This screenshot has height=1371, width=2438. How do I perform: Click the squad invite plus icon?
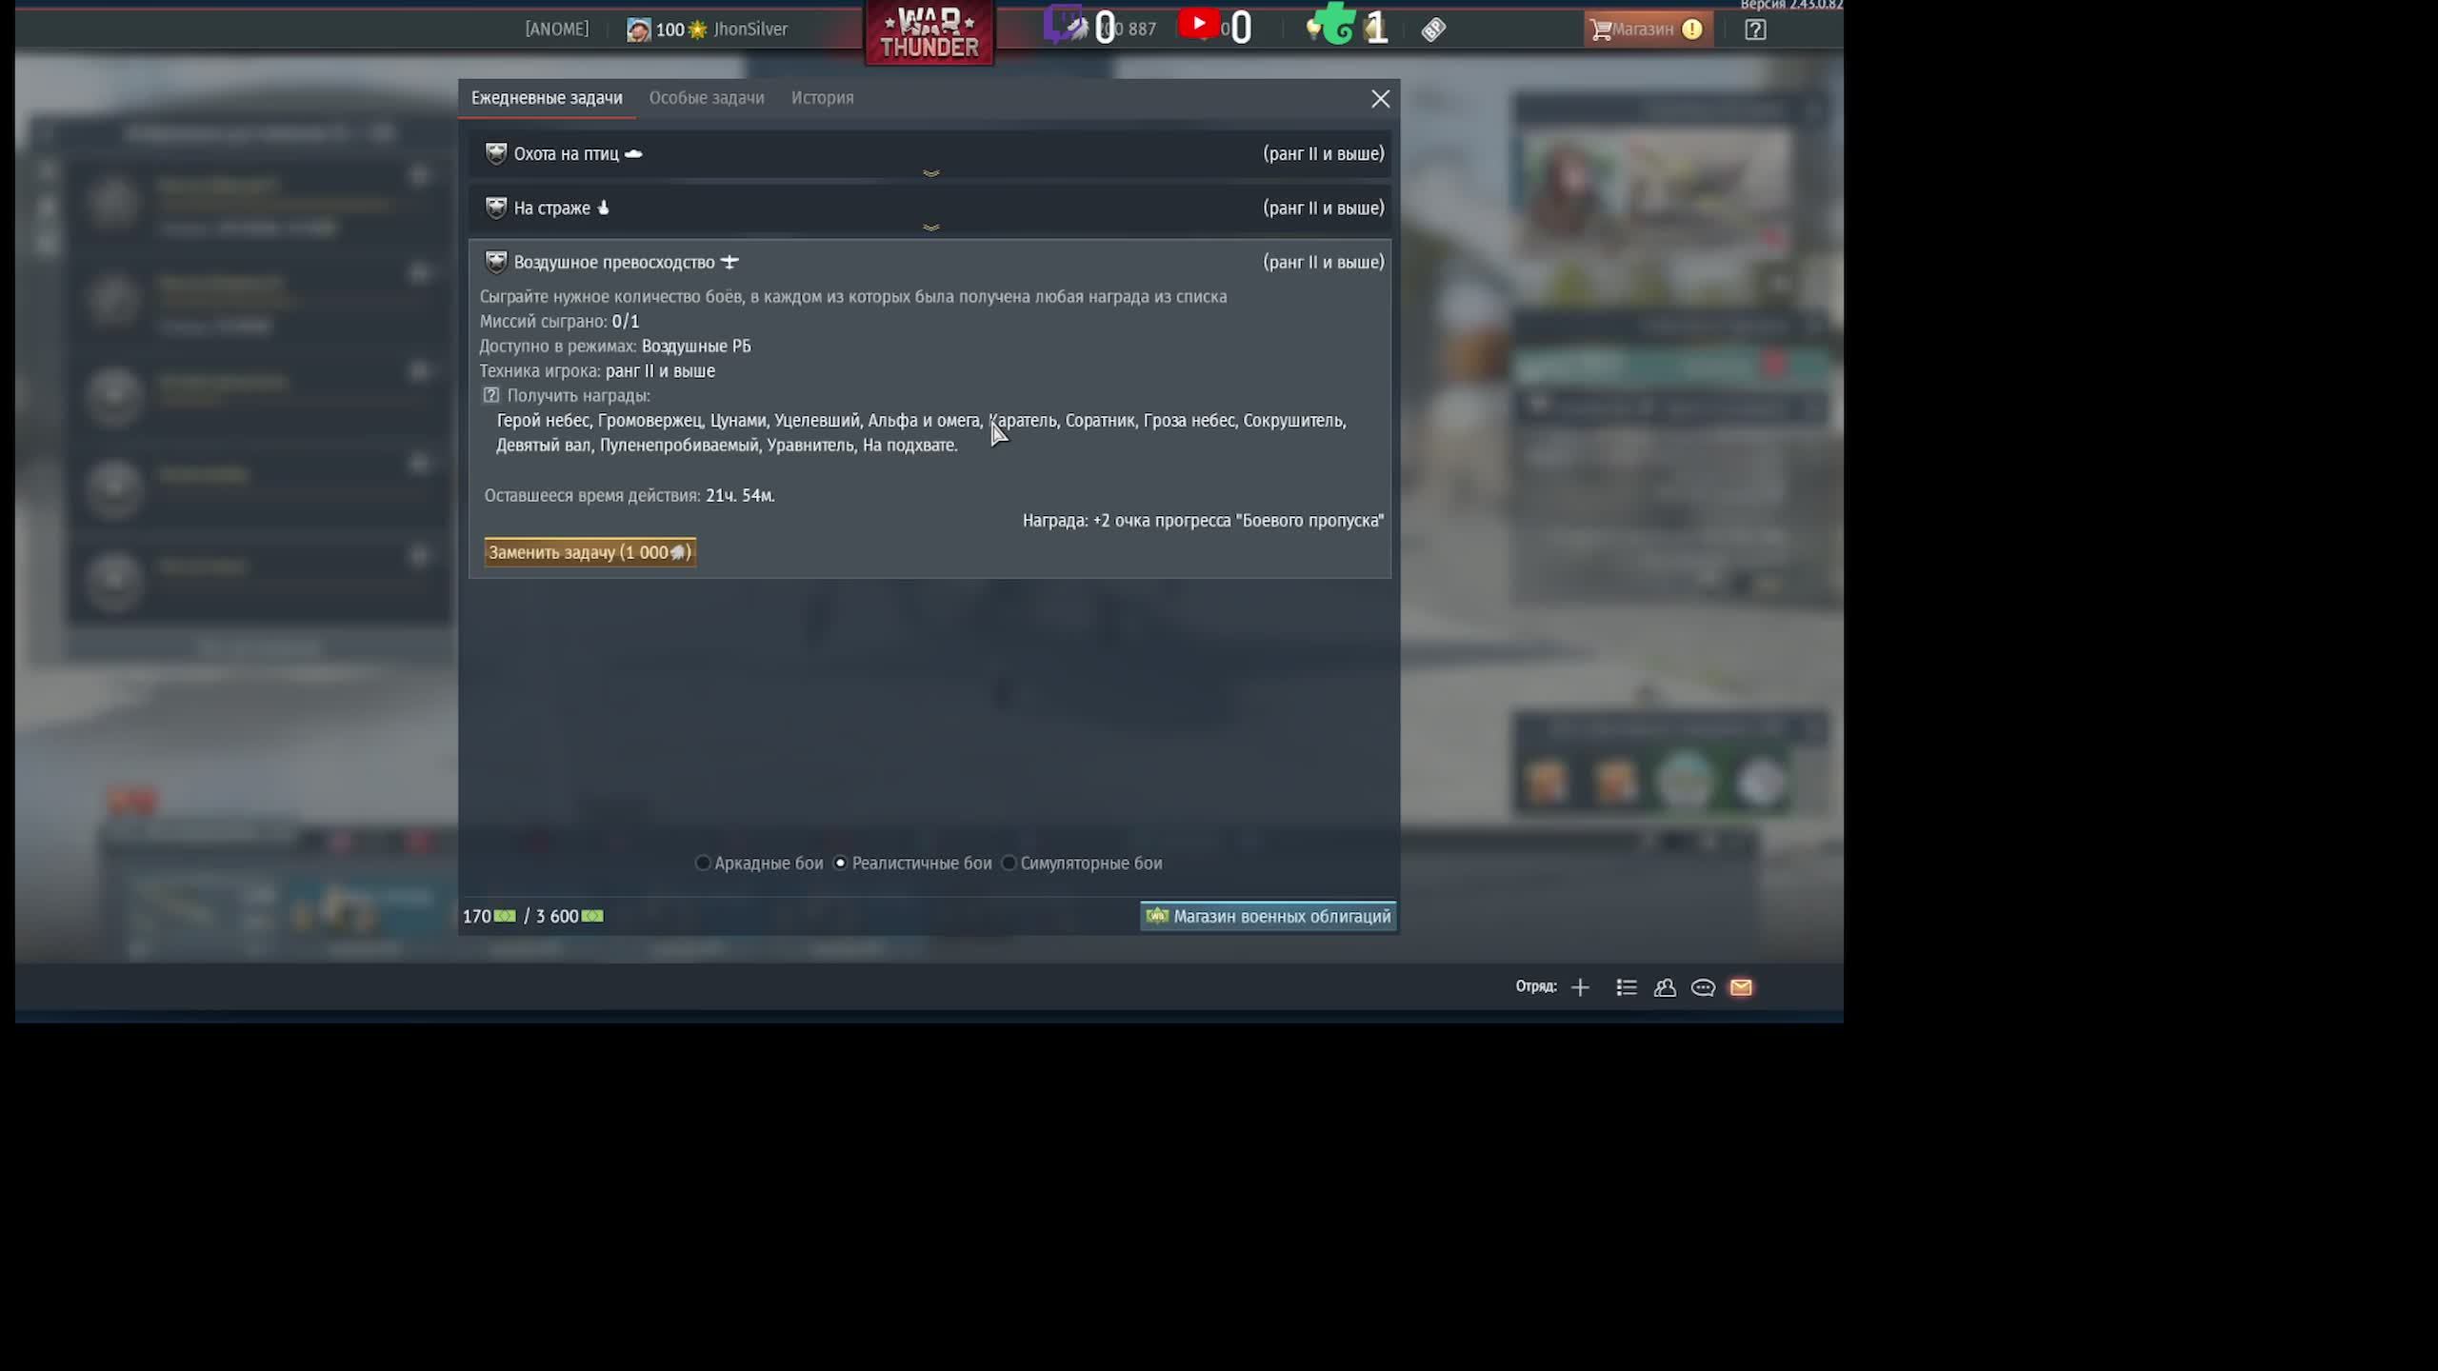tap(1580, 987)
